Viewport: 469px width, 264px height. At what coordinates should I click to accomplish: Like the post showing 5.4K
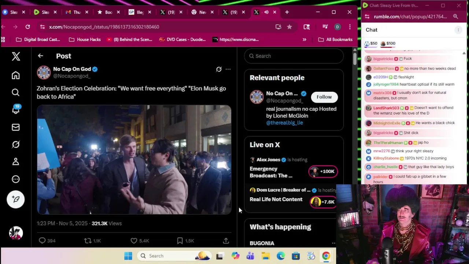(x=140, y=241)
